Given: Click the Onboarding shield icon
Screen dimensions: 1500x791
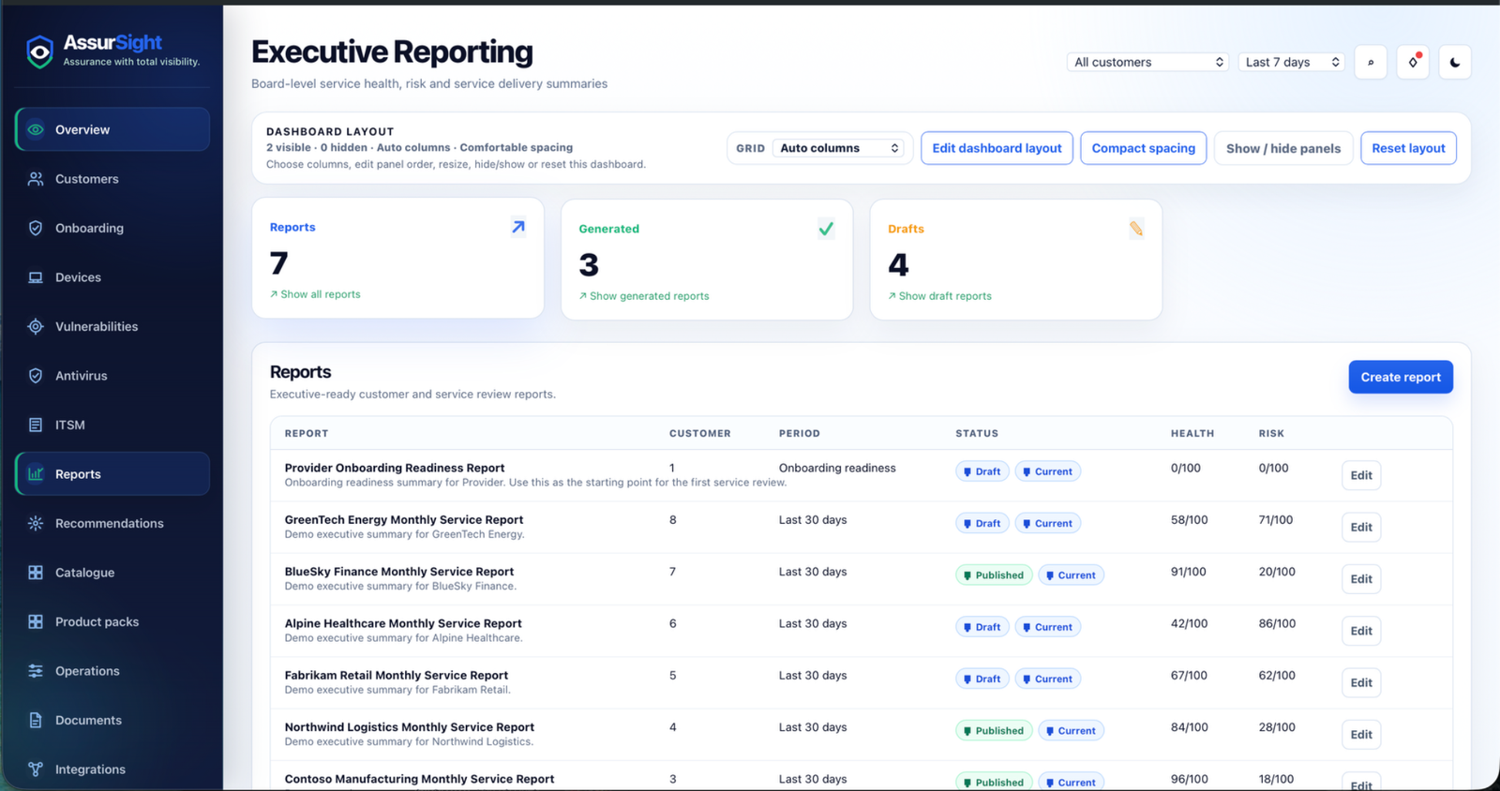Looking at the screenshot, I should coord(36,228).
